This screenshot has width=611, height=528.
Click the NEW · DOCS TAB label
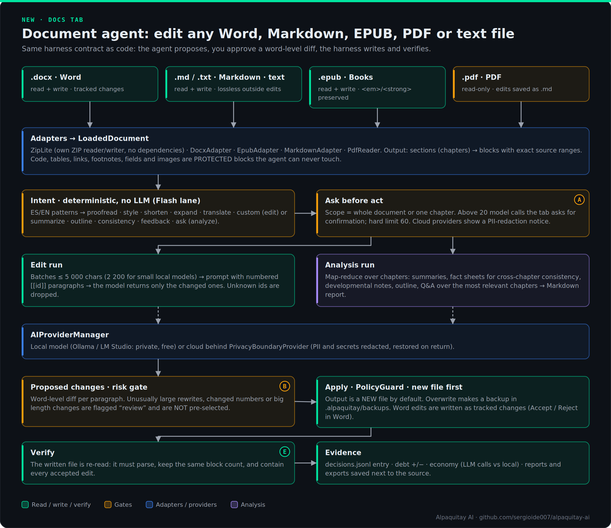52,20
